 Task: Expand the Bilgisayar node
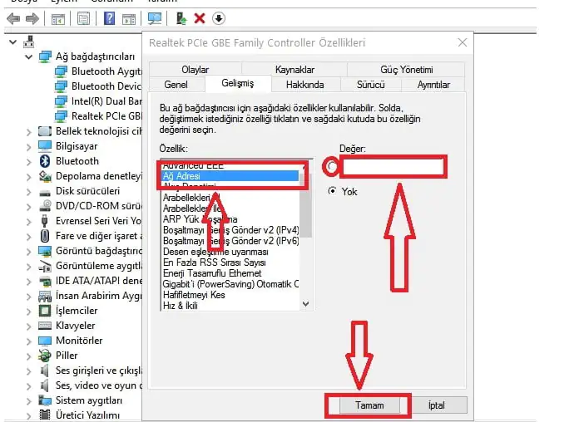pyautogui.click(x=28, y=146)
